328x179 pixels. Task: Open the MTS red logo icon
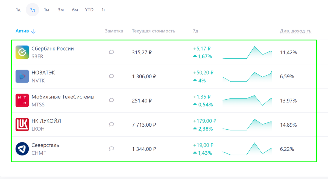click(22, 101)
